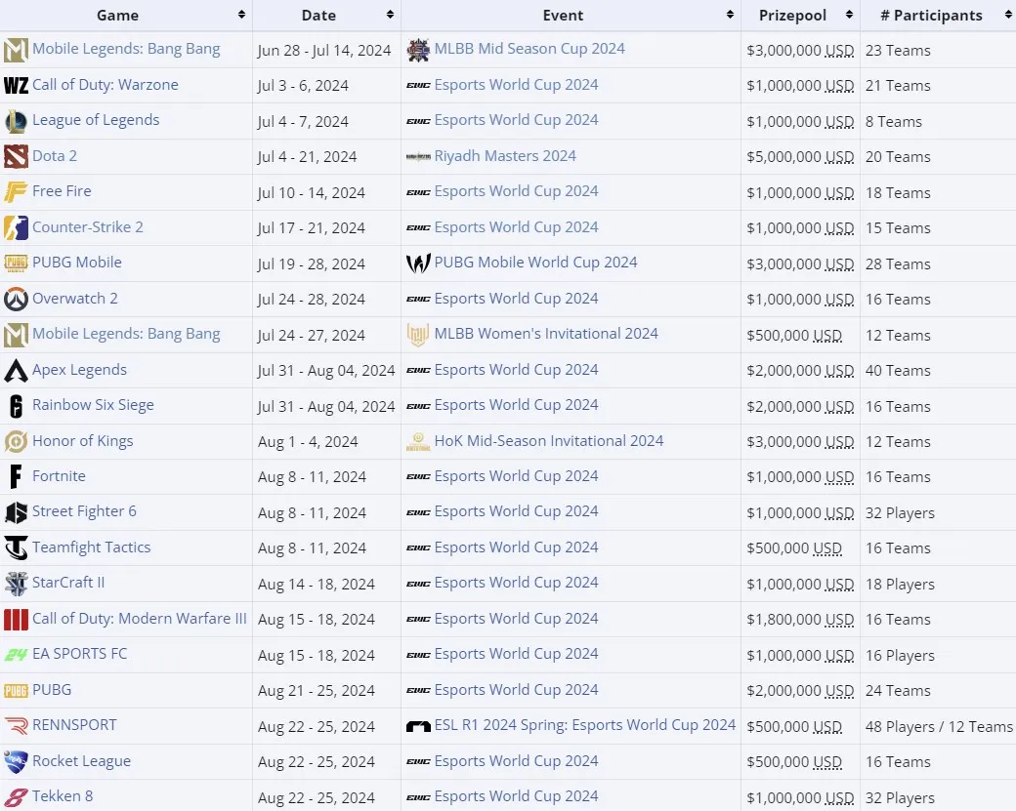Click the Call of Duty: Warzone WZ icon

point(16,86)
